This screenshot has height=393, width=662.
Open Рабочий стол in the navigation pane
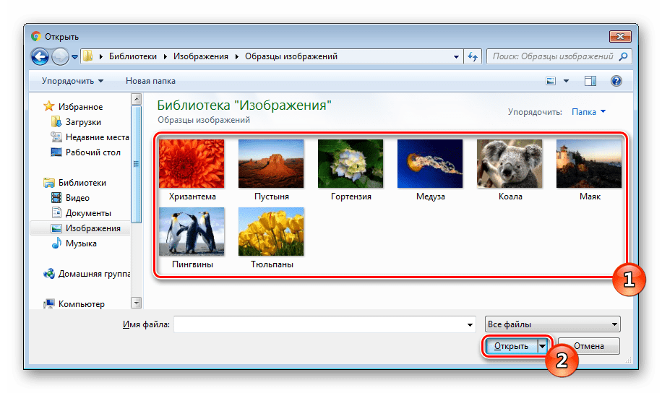click(93, 152)
